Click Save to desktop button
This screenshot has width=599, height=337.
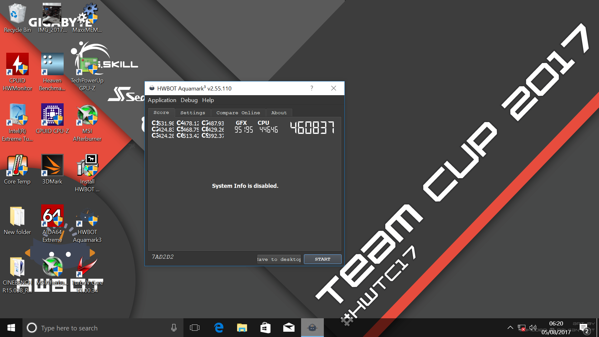point(279,259)
